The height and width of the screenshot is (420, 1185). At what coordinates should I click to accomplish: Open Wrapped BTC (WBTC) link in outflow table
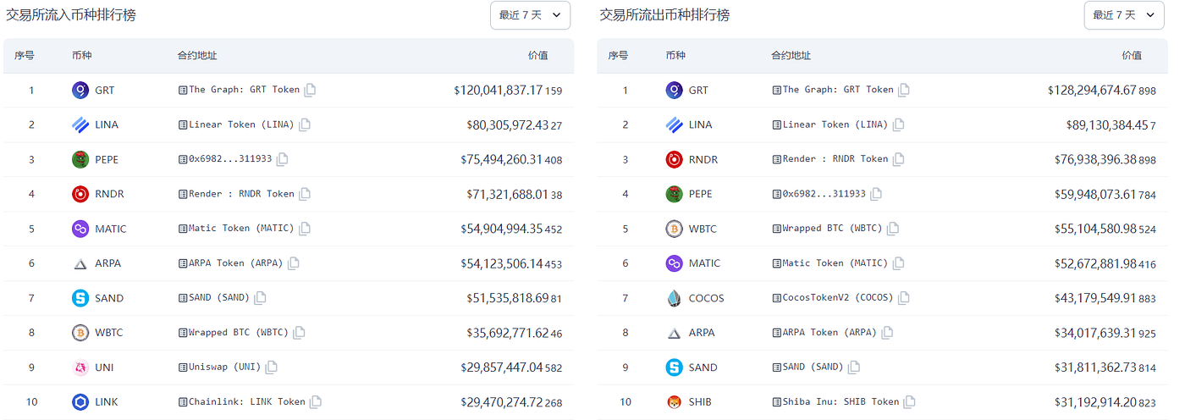click(833, 229)
